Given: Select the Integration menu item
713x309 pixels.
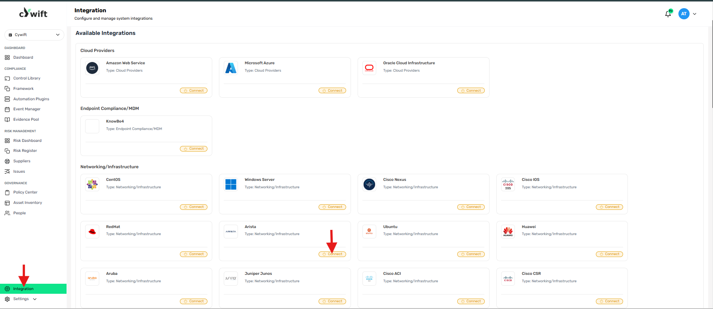Looking at the screenshot, I should pos(33,289).
